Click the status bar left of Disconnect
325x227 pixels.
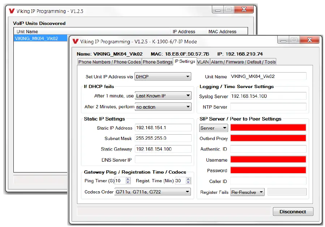pos(174,211)
